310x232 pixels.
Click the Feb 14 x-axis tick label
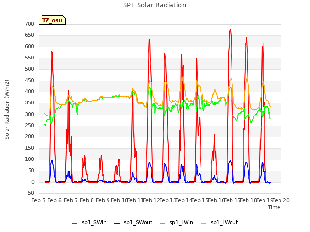(x=184, y=200)
